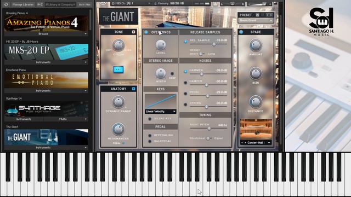Select the Synthage library banner
The height and width of the screenshot is (197, 351).
pos(46,108)
